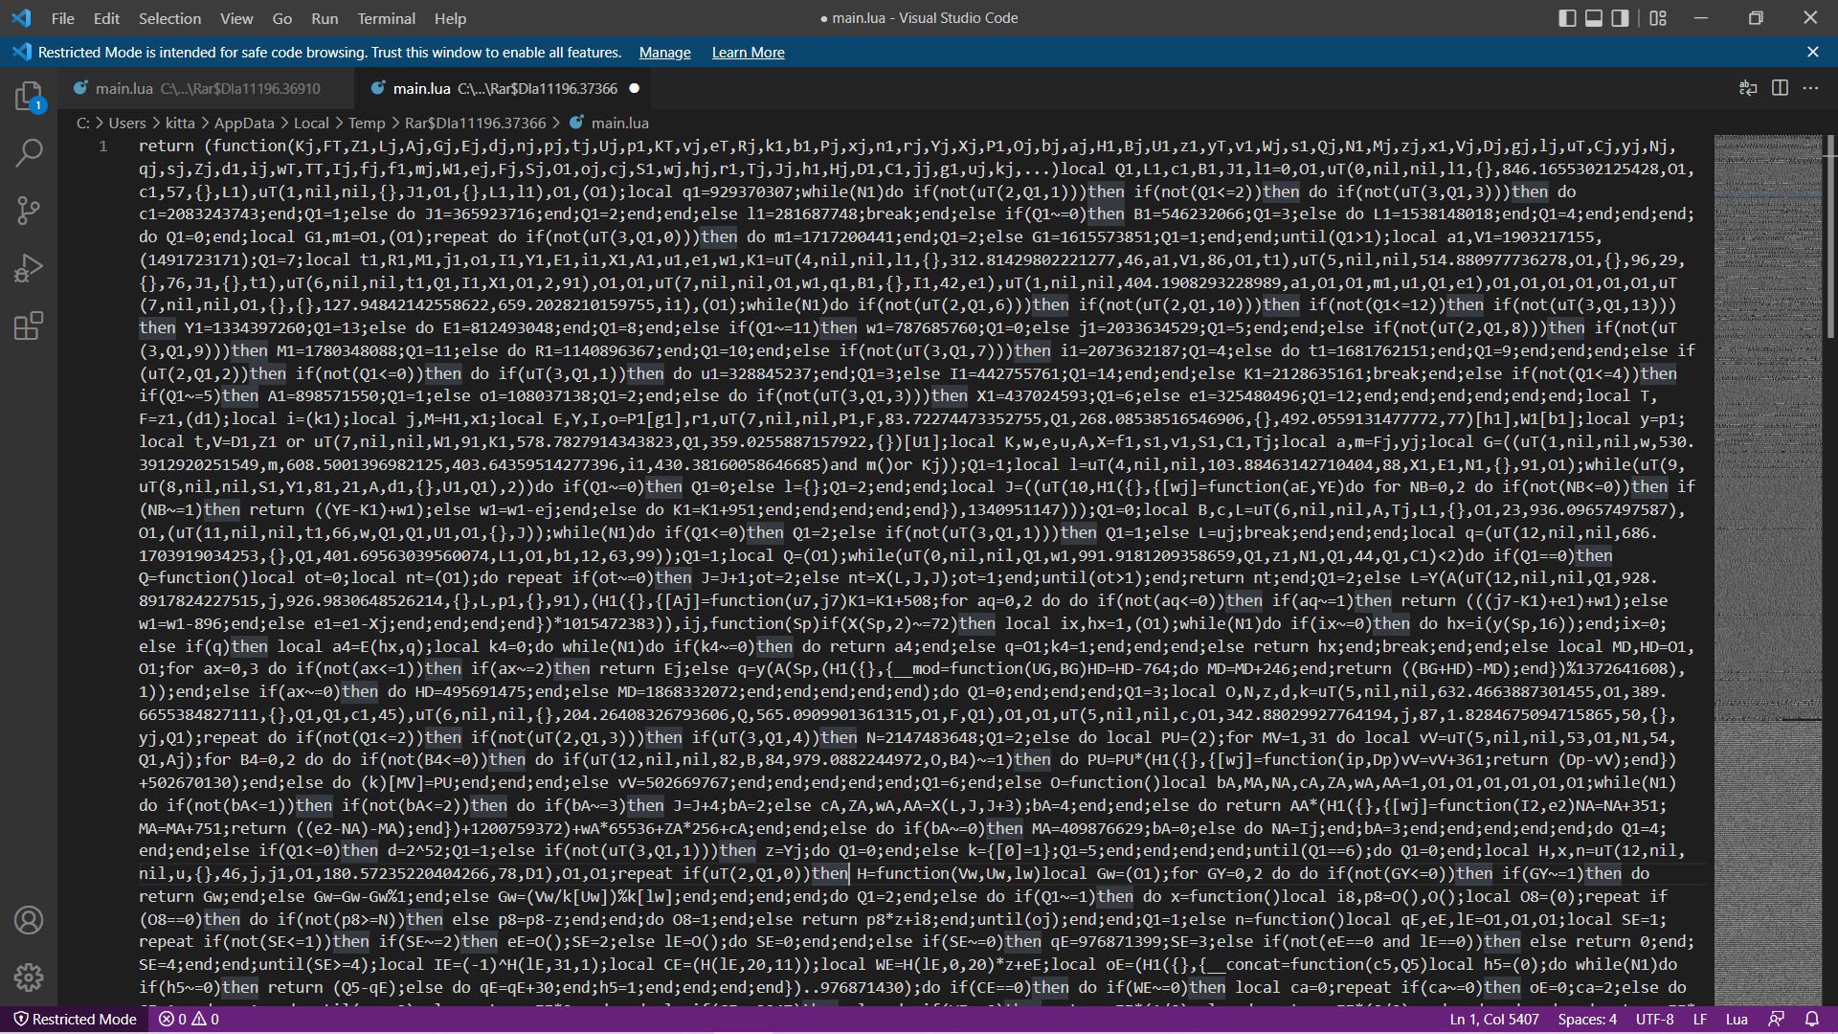Screen dimensions: 1838x1034
Task: Open the Search view in activity bar
Action: coord(29,152)
